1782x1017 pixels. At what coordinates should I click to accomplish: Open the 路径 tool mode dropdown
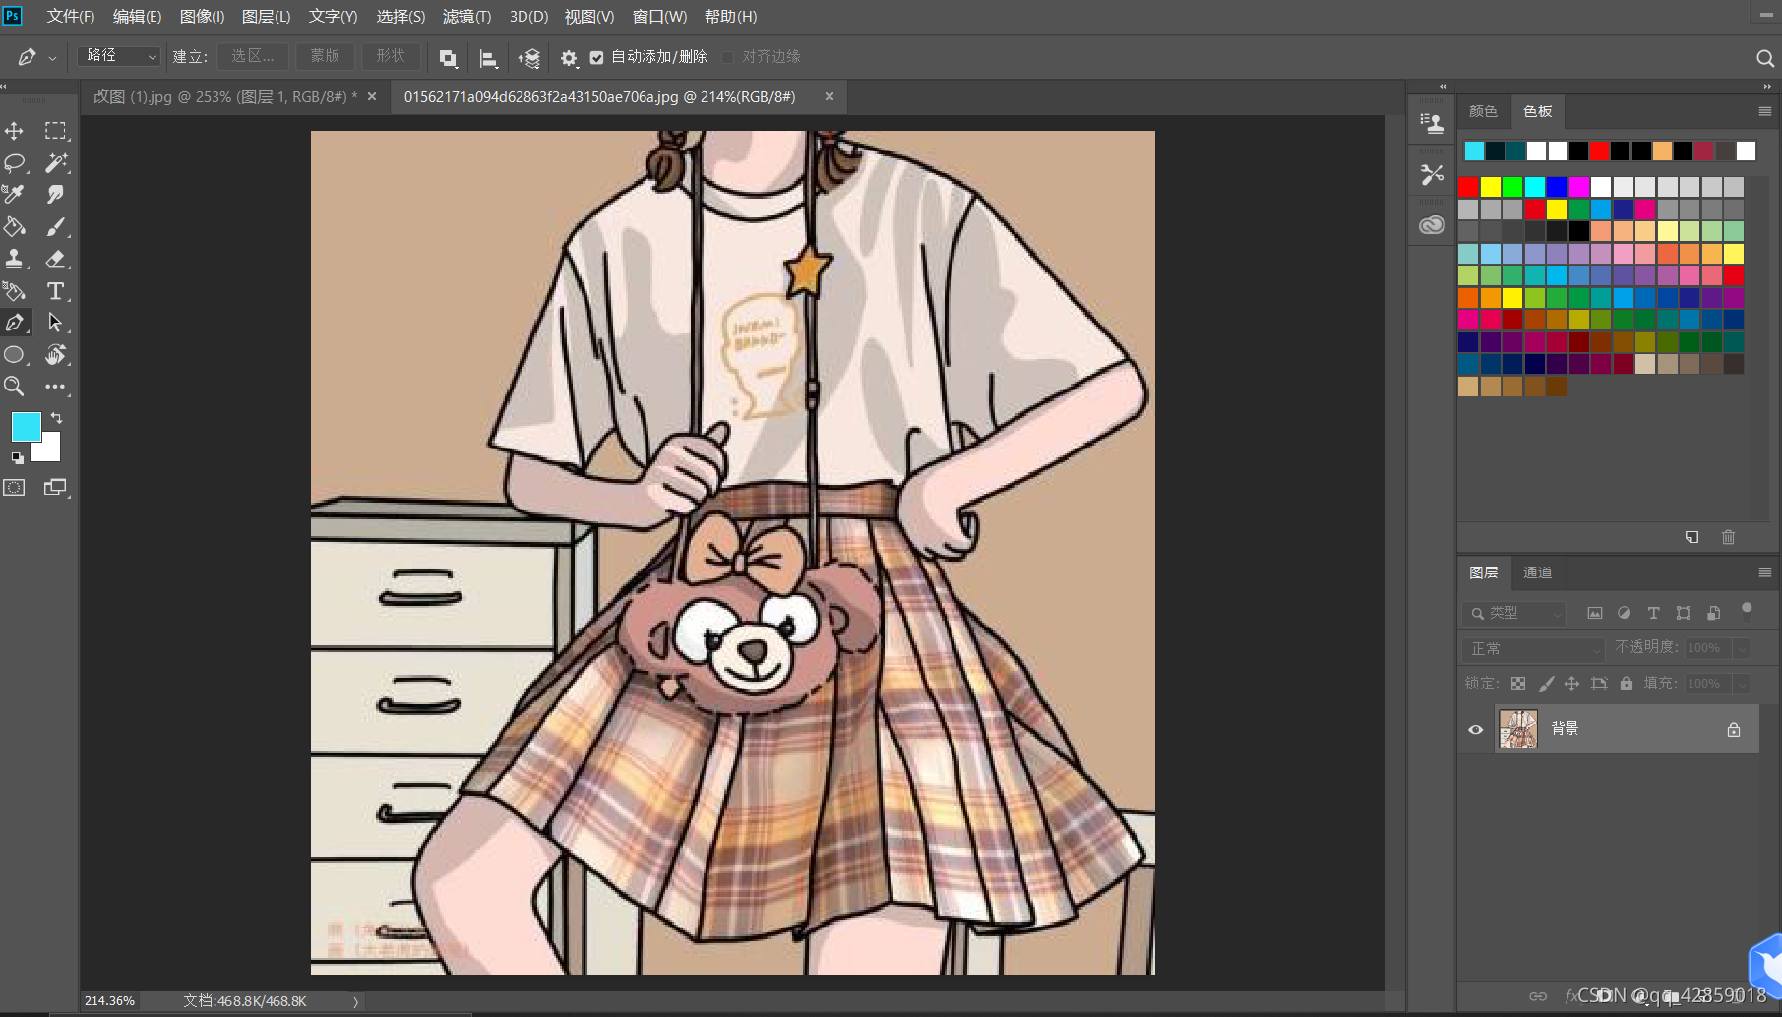(x=119, y=56)
